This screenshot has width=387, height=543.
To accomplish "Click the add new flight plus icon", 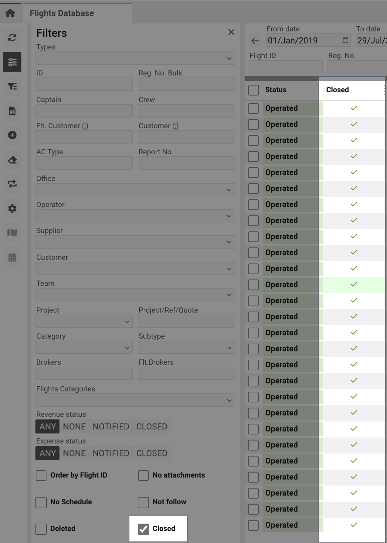I will pyautogui.click(x=12, y=135).
